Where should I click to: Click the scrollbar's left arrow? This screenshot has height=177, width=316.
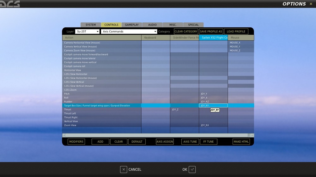64,135
